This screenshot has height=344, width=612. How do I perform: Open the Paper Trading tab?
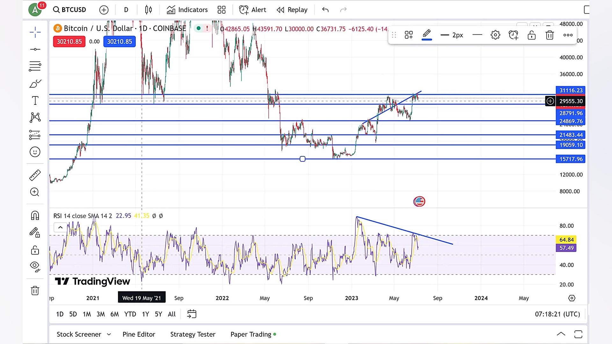[x=253, y=334]
